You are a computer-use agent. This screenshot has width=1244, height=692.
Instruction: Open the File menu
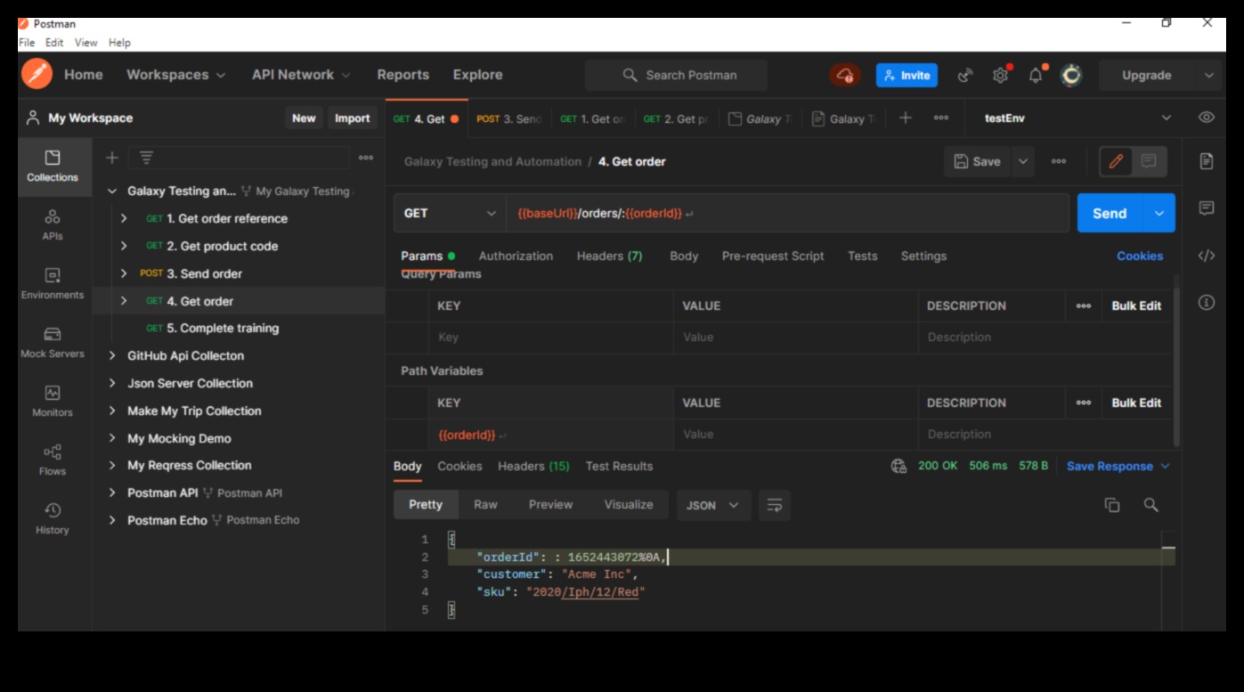click(27, 43)
